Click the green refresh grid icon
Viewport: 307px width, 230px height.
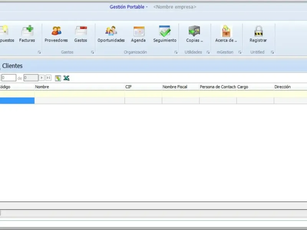58,78
